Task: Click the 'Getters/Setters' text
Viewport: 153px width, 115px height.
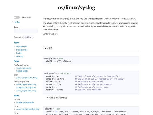Action: coord(50,34)
